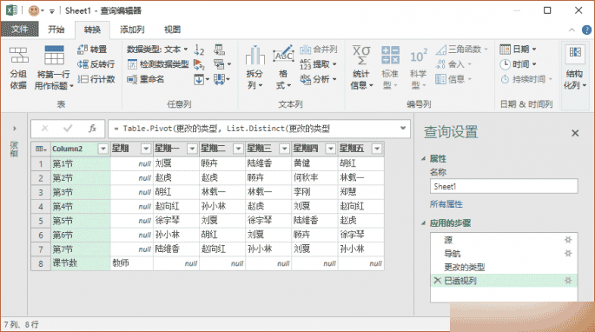Cancel formula edit with X button
Viewport: 595px width, 332px height.
point(45,129)
